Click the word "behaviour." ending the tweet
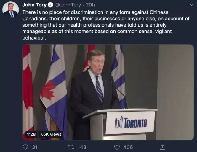 tap(34, 38)
